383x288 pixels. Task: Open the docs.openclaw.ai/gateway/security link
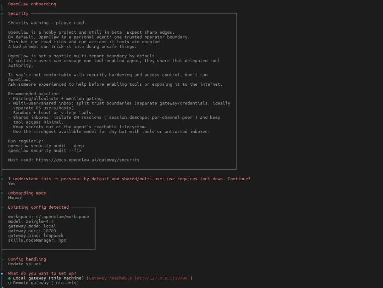(x=88, y=160)
